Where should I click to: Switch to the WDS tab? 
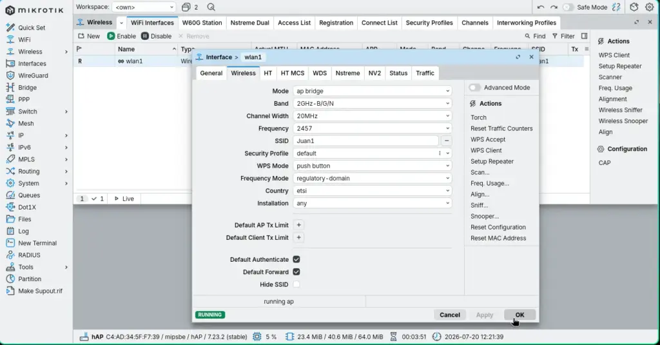pos(320,73)
